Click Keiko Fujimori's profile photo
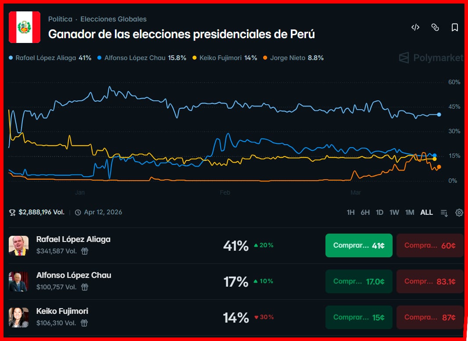This screenshot has height=341, width=468. 19,317
